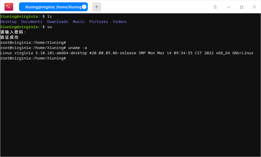Click the Documents entry in ls output
Viewport: 261px width, 157px height.
point(32,22)
